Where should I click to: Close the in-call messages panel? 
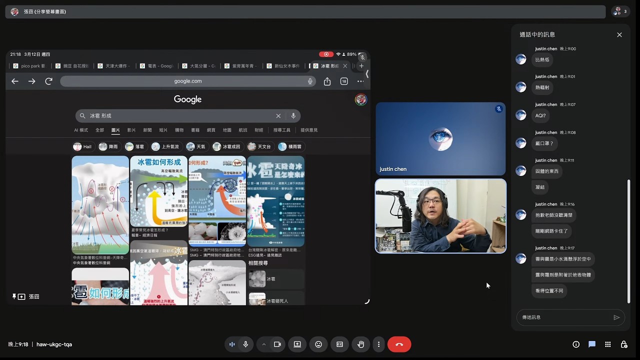pos(619,35)
